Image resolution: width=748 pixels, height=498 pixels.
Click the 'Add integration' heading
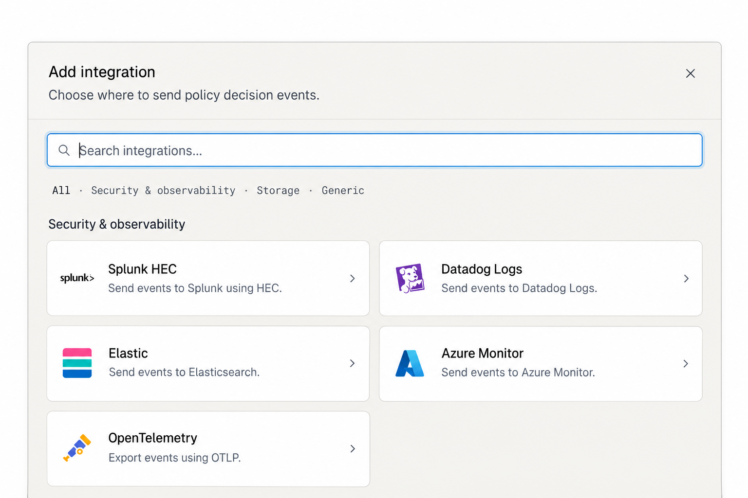102,72
